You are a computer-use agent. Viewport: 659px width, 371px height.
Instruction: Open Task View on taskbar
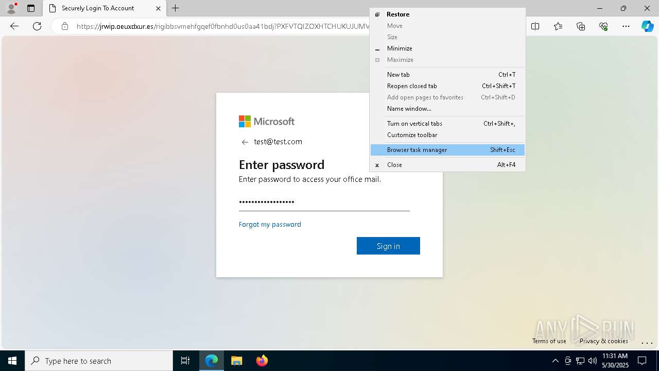[x=185, y=361]
